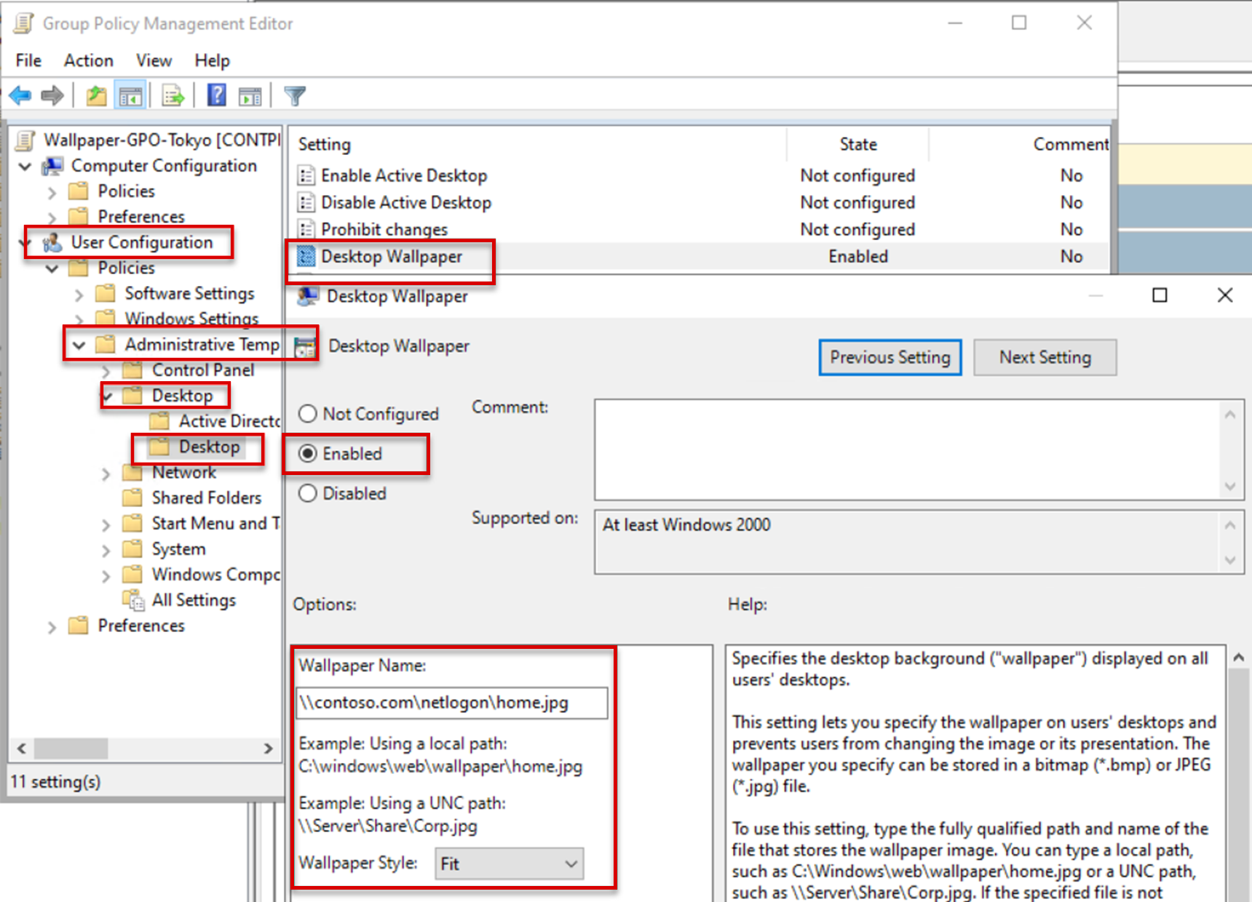Open the Action menu
The image size is (1252, 902).
[89, 60]
